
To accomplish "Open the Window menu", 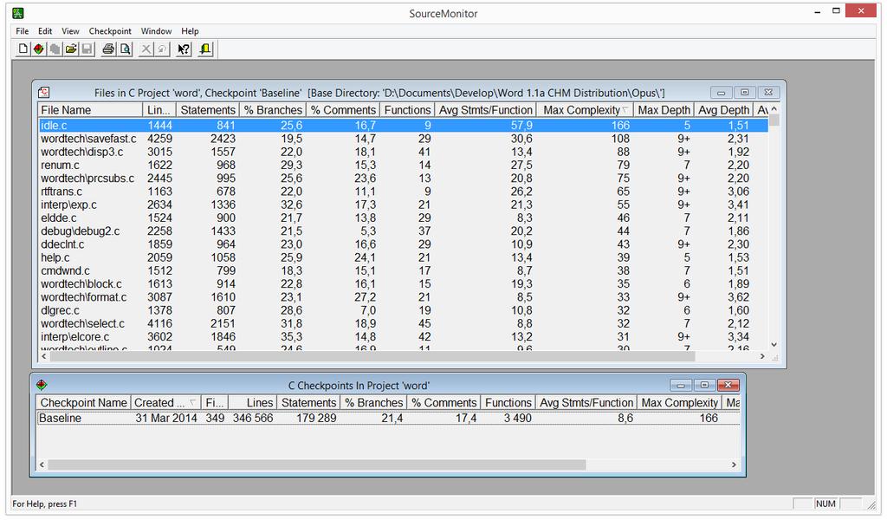I will pos(156,31).
